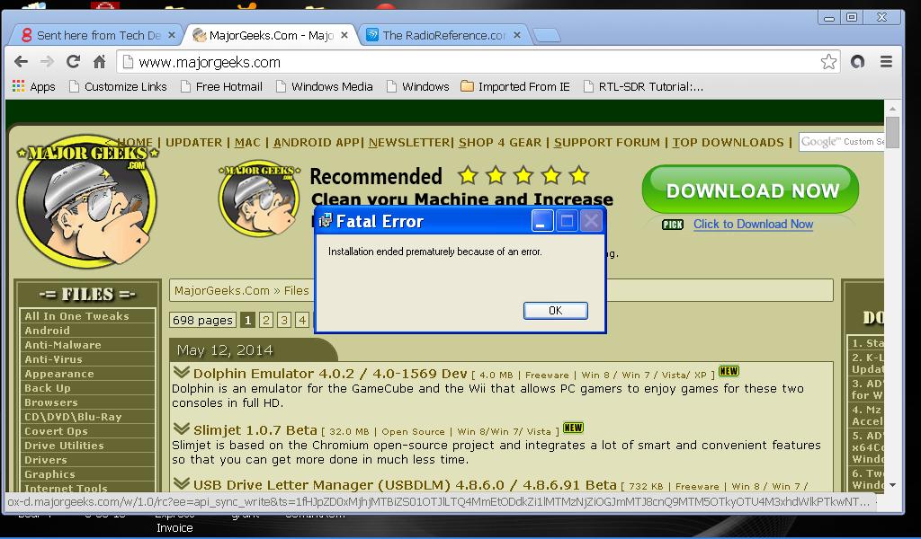Open the RTL-SDR Tutorial bookmark
The width and height of the screenshot is (921, 539).
point(643,87)
